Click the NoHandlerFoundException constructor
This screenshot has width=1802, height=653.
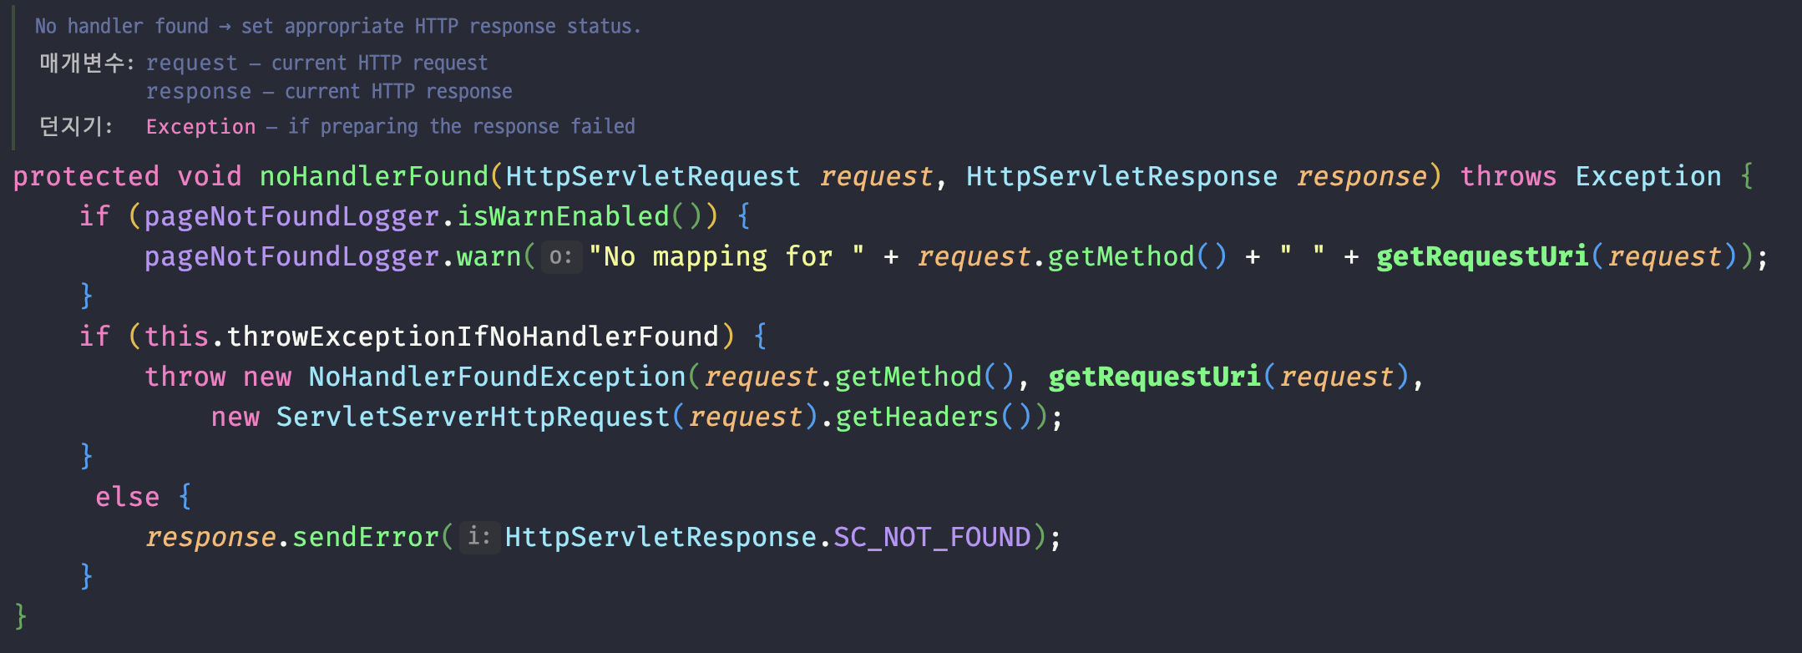[497, 377]
